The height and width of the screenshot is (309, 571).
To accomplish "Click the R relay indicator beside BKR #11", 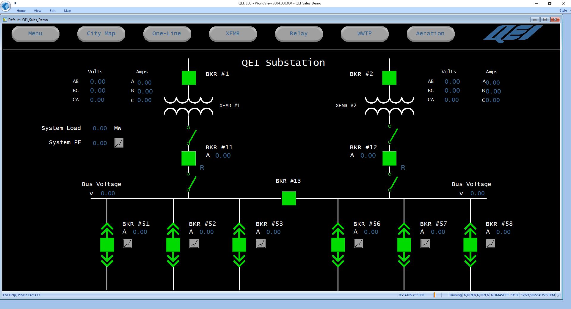I will click(202, 168).
